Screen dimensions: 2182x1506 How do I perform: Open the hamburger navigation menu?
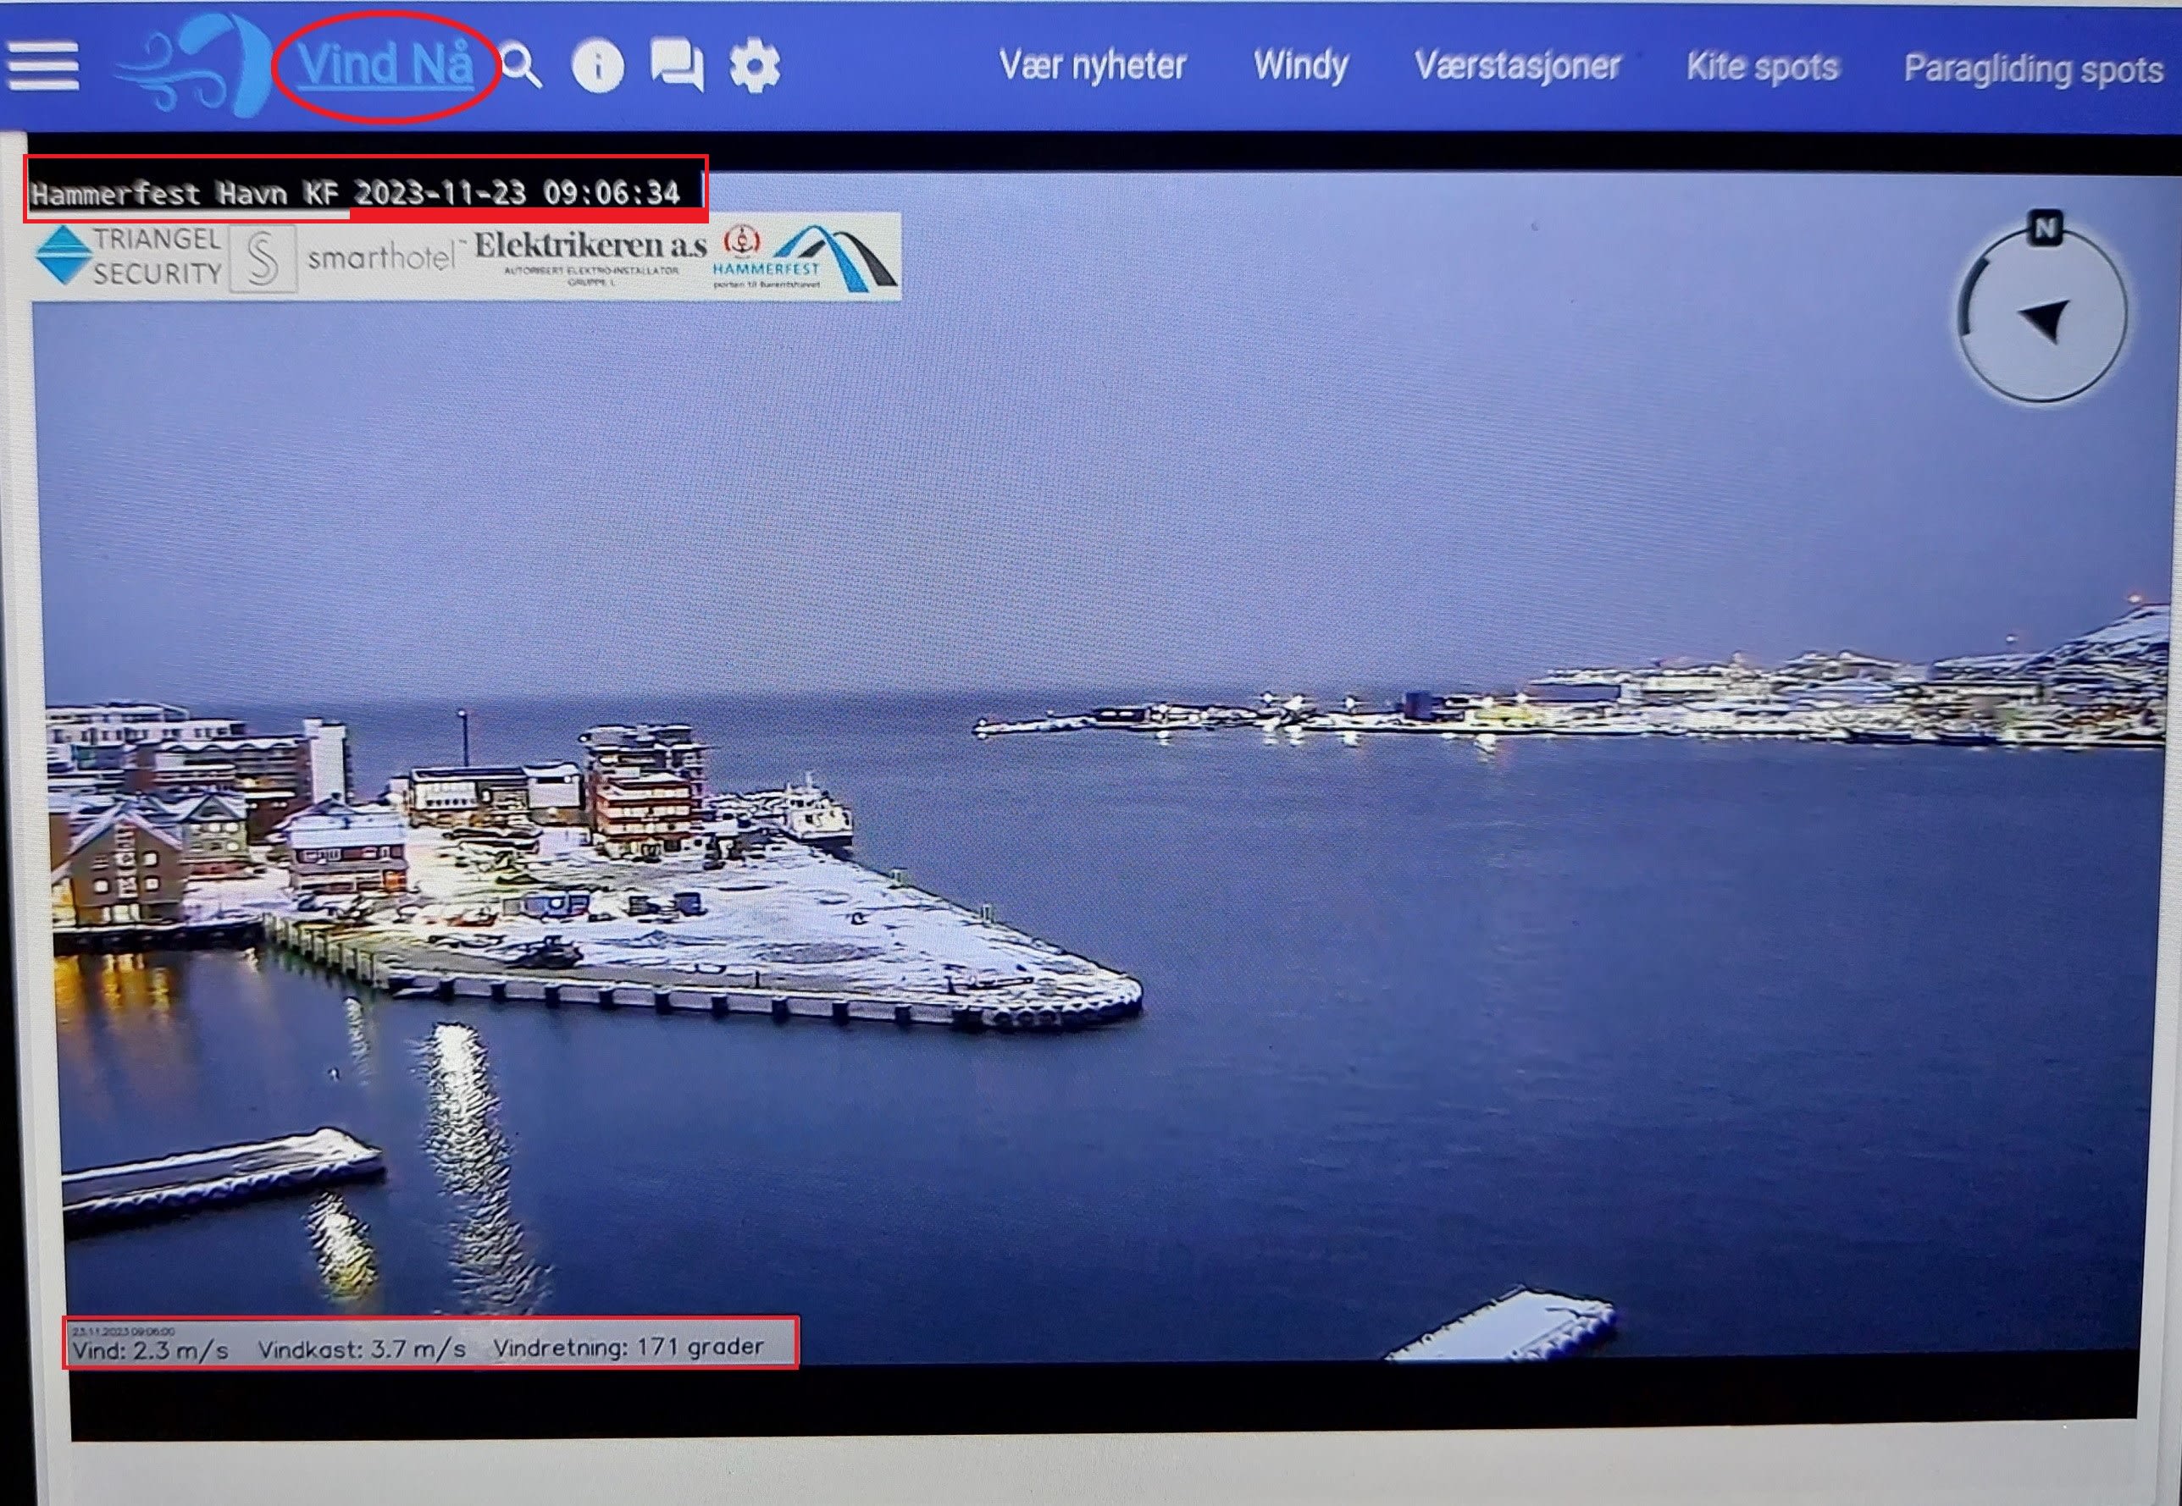pos(42,66)
